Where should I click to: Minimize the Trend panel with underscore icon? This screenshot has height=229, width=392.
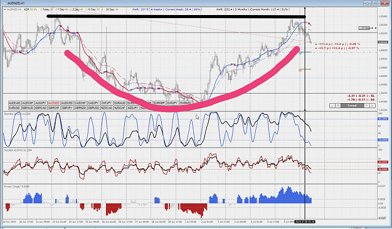click(x=332, y=106)
